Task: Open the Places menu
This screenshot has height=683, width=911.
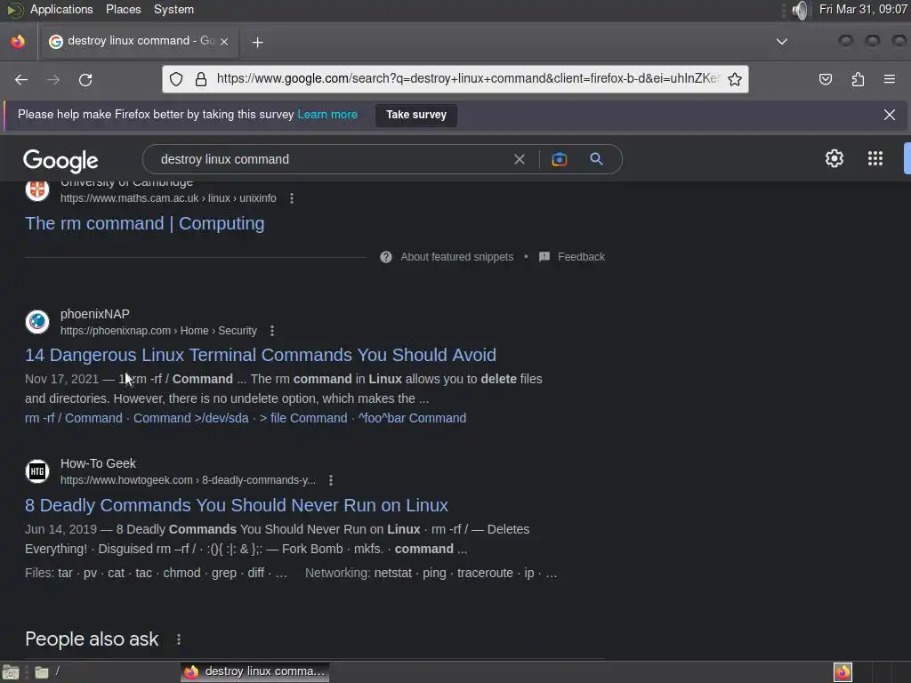Action: click(123, 9)
